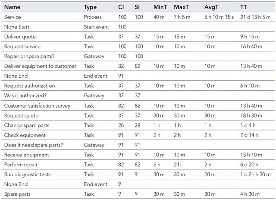Viewport: 276px width, 200px height.
Task: Click the MinT column header
Action: point(160,7)
